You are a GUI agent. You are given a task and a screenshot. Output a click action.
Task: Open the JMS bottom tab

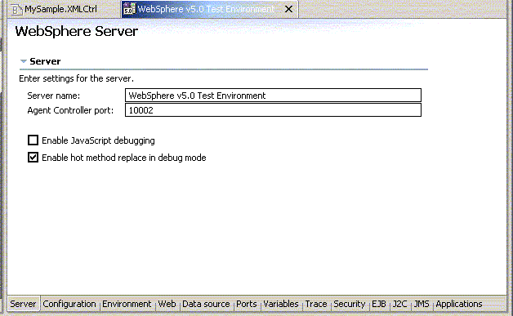tap(422, 304)
